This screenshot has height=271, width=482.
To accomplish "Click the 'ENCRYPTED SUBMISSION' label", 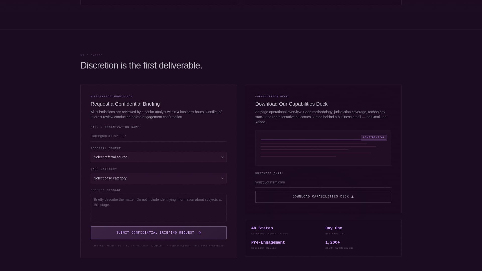I will click(x=113, y=96).
